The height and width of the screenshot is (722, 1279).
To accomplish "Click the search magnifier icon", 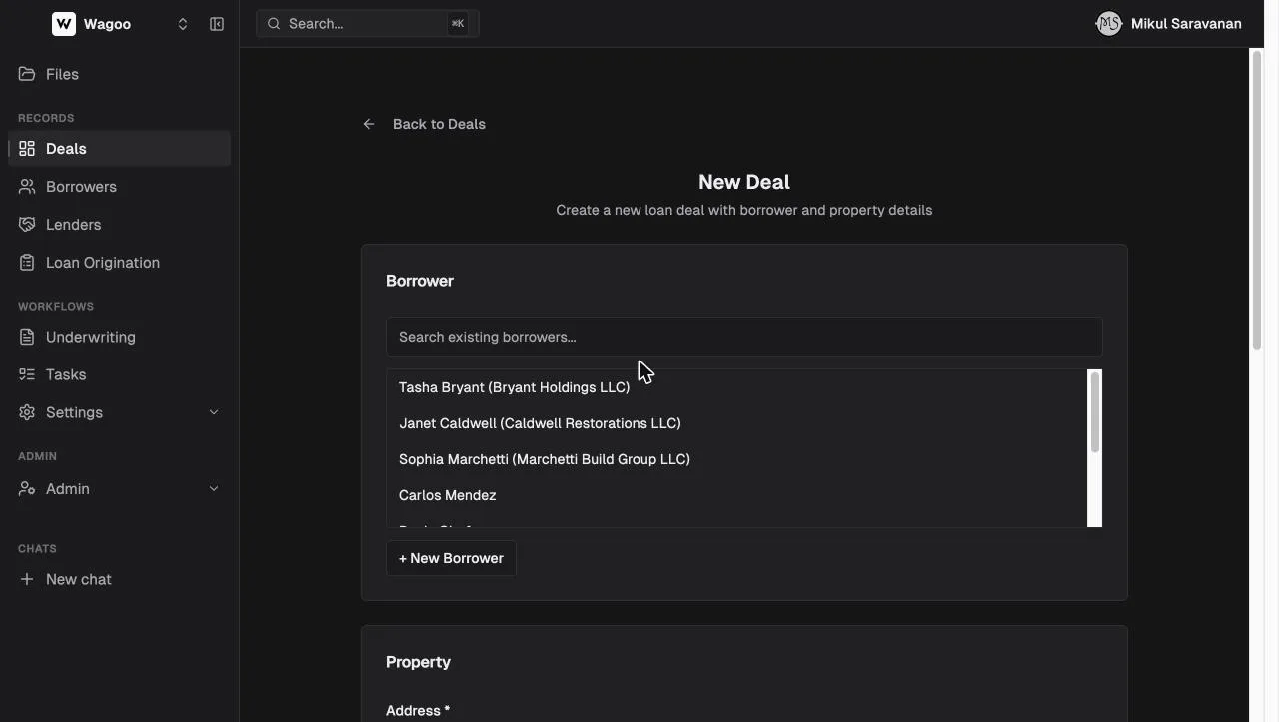I will pos(274,24).
